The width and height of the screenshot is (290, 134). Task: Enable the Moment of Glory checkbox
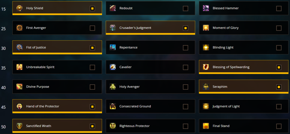(x=279, y=28)
